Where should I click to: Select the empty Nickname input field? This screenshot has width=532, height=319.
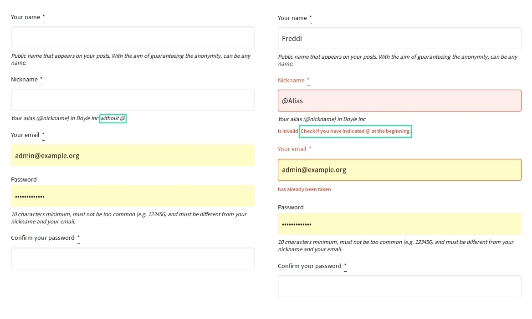pyautogui.click(x=133, y=100)
